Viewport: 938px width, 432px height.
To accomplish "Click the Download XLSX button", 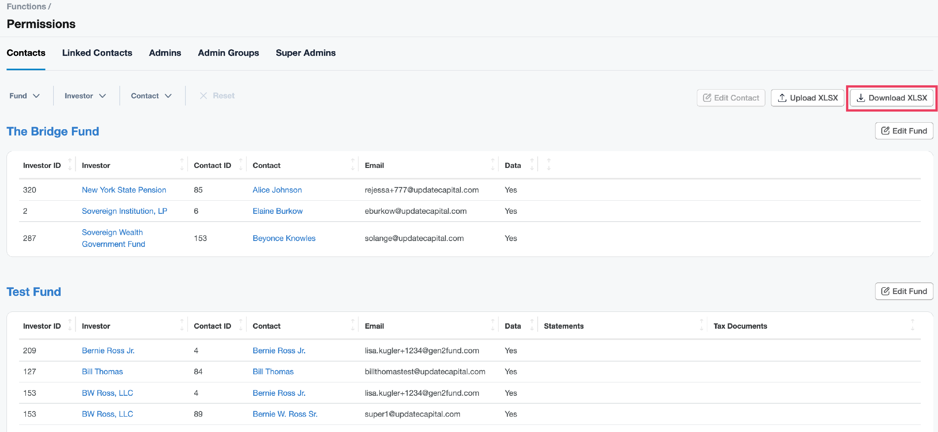I will pos(891,98).
